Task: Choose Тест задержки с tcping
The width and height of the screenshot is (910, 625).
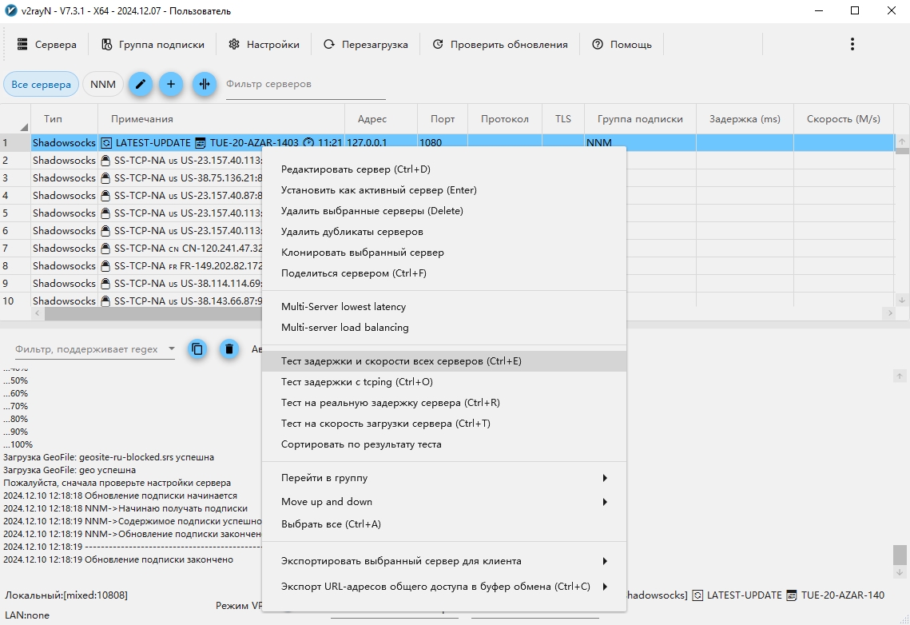Action: [x=444, y=382]
